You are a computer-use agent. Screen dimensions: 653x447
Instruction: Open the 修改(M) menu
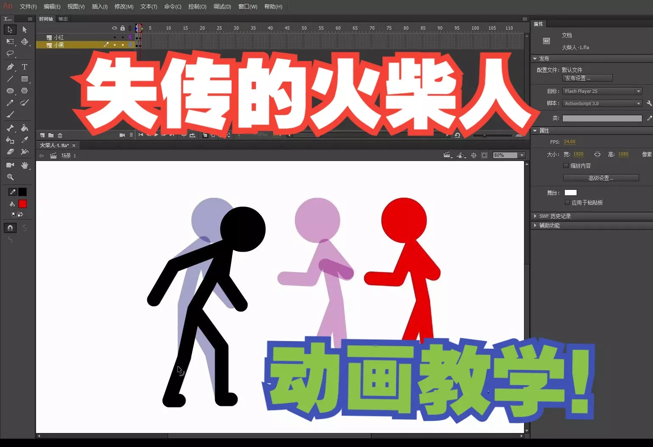pos(124,7)
